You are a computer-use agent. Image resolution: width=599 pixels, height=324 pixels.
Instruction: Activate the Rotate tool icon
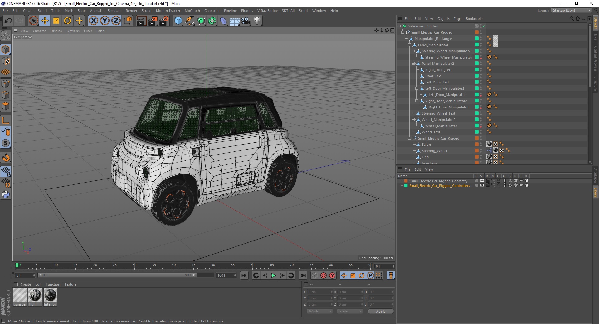coord(67,21)
